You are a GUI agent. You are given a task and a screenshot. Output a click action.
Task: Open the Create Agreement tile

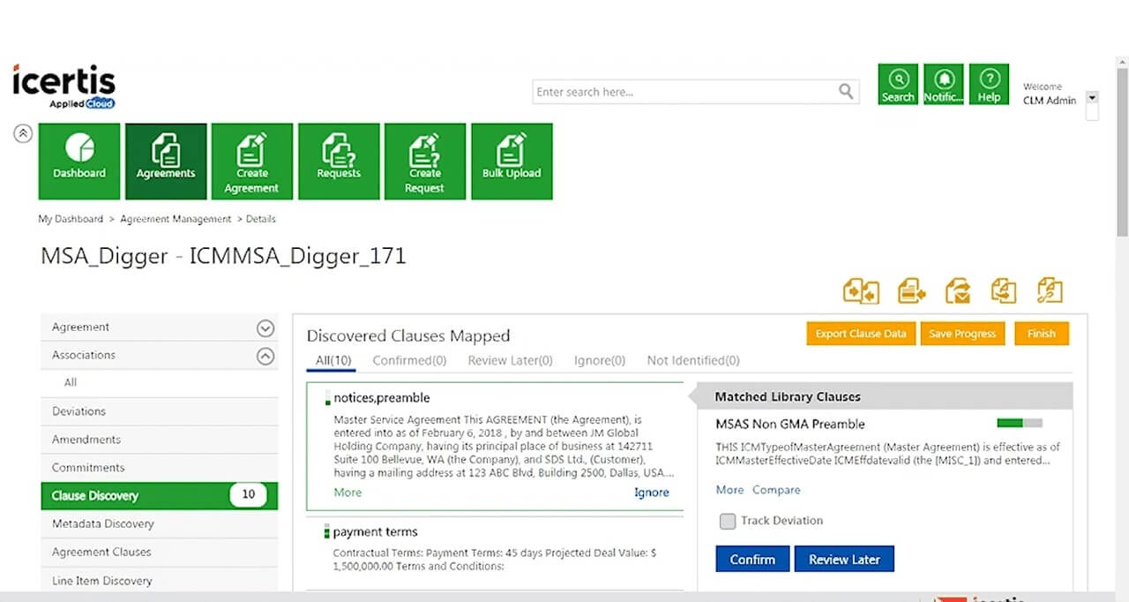(251, 161)
